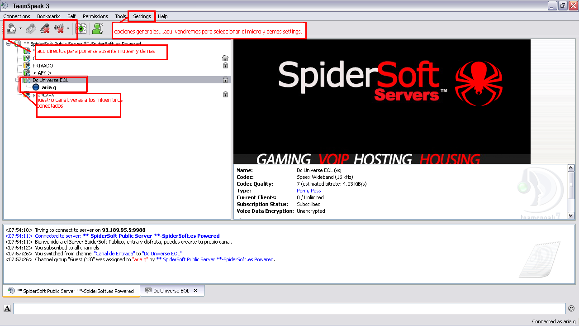Close the Dc Universe EOL chat tab
Screen dimensions: 579x326
[x=195, y=291]
